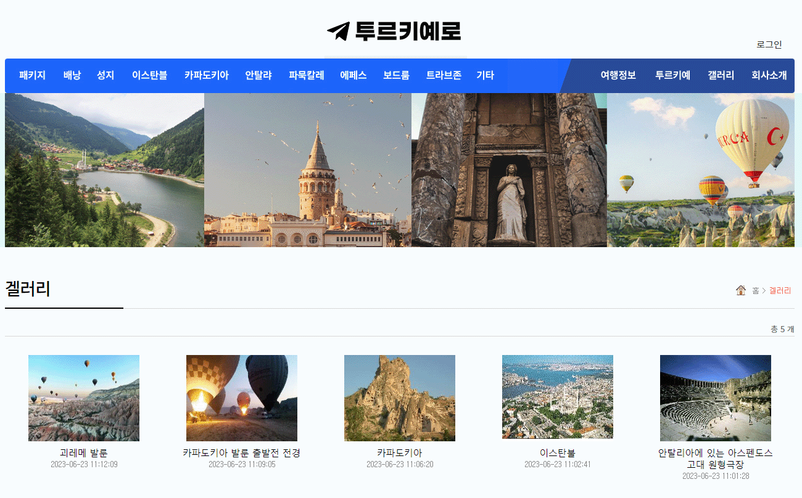Open the 파묵칼레 menu
This screenshot has width=802, height=498.
click(307, 76)
